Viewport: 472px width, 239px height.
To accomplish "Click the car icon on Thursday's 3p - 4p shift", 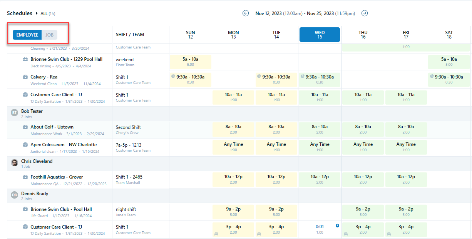I will tap(345, 234).
